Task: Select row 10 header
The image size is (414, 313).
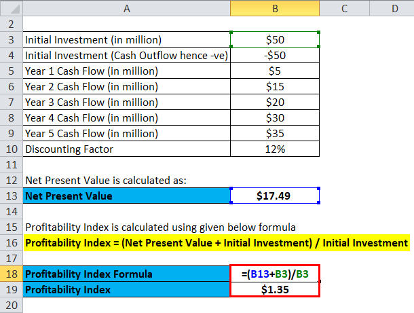Action: (x=12, y=149)
